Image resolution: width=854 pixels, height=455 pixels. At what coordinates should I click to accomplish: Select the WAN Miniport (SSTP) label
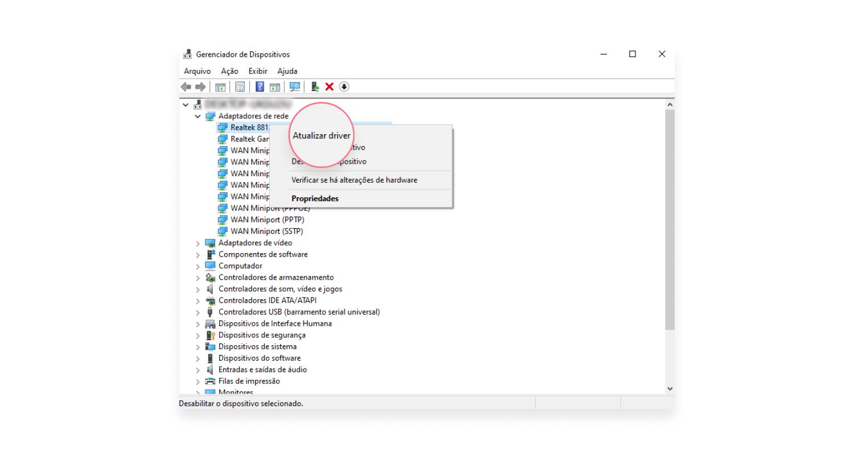(x=267, y=231)
